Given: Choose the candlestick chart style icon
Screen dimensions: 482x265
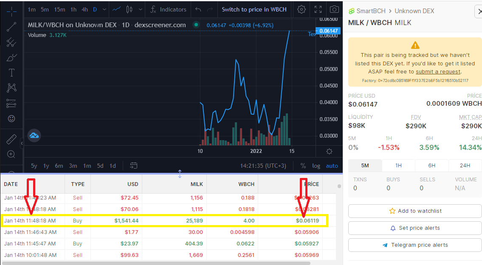Looking at the screenshot, I should point(130,9).
